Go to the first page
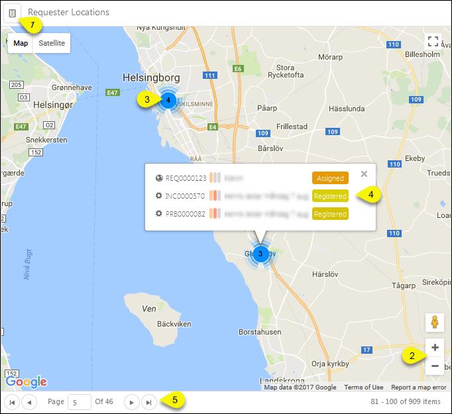 12,402
